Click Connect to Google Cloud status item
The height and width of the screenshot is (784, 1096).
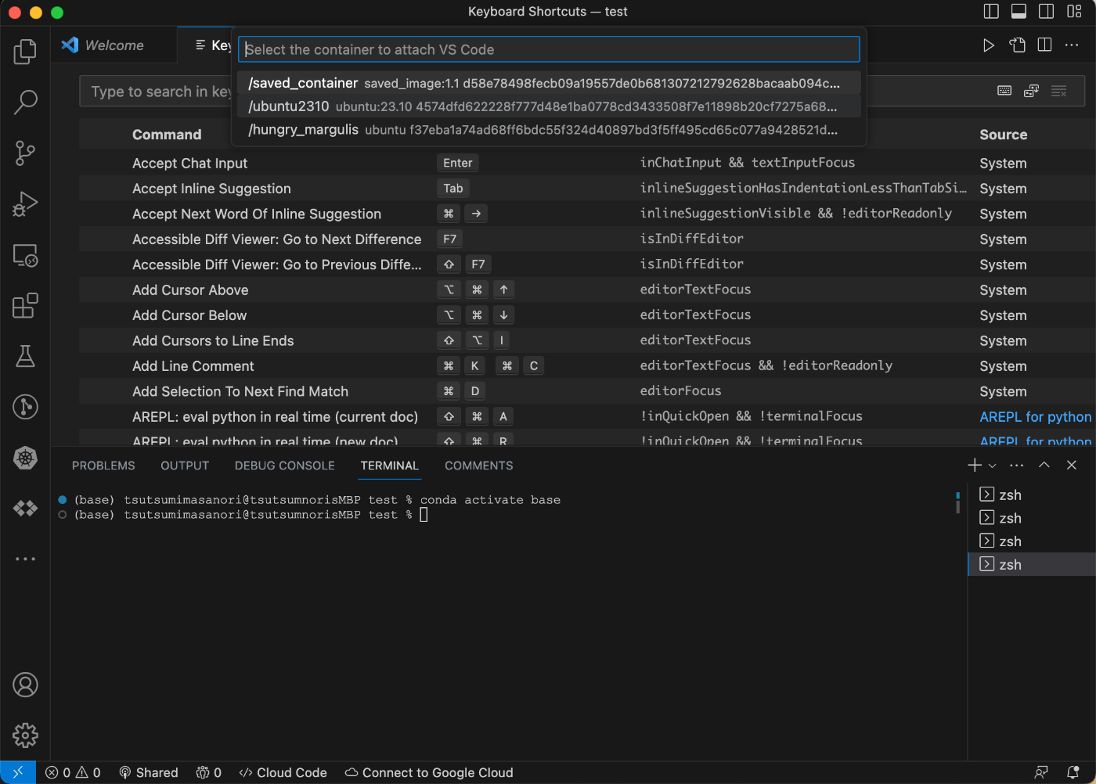tap(429, 772)
